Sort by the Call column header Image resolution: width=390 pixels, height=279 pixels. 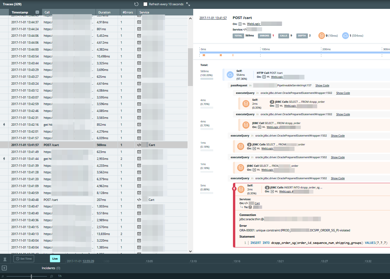(x=47, y=12)
